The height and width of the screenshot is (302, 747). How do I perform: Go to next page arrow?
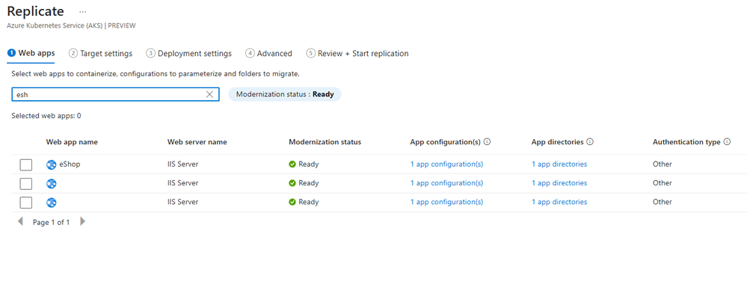(x=82, y=221)
